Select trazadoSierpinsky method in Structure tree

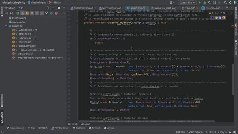[x=40, y=58]
